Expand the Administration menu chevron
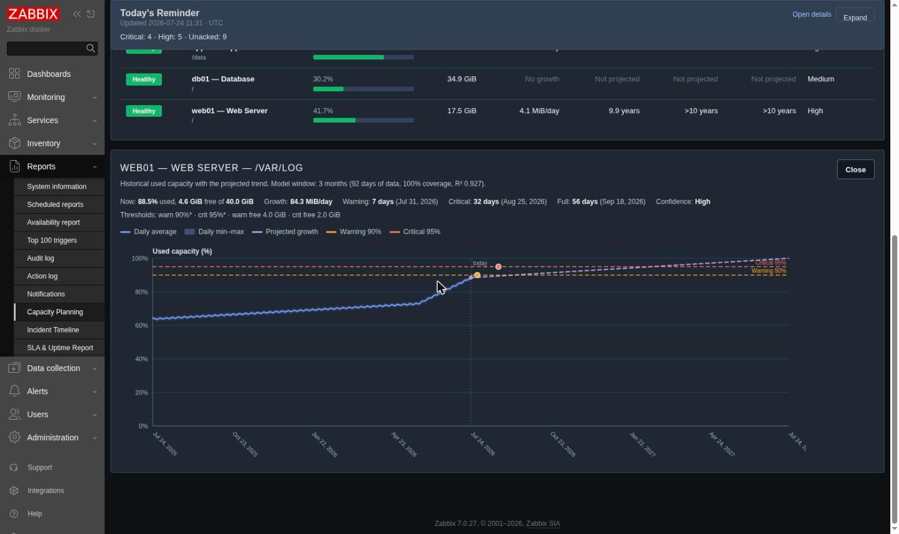Image resolution: width=899 pixels, height=534 pixels. click(95, 438)
